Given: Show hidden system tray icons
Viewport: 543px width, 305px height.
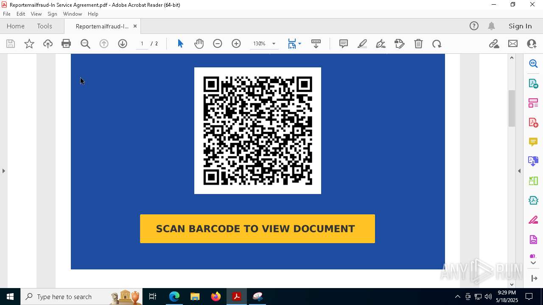Looking at the screenshot, I should (x=457, y=297).
